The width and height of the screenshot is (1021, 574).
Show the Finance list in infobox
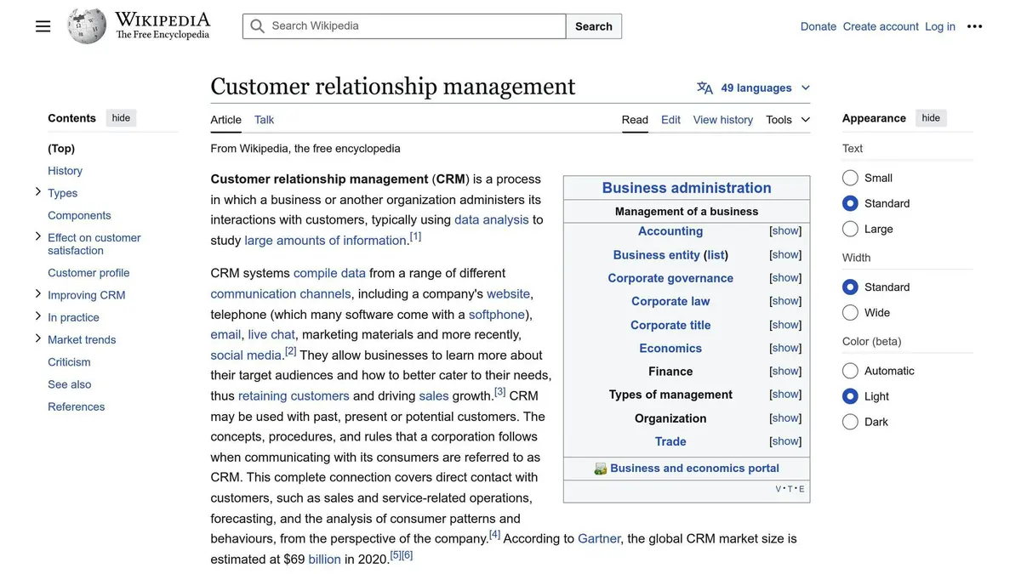[785, 371]
